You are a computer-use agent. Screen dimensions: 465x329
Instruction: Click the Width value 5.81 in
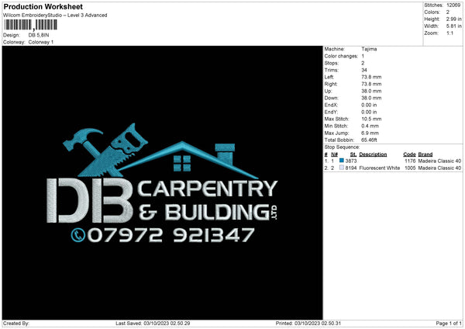[454, 26]
